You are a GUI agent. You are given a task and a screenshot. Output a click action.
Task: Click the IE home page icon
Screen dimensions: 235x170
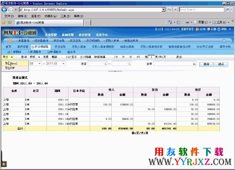170,22
